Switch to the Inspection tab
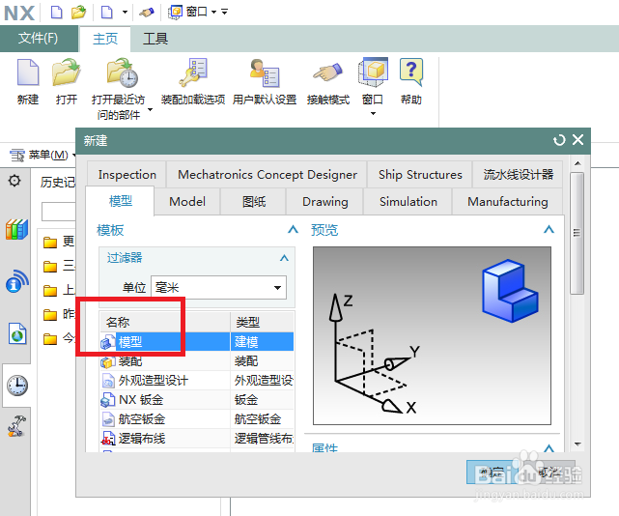619x516 pixels. tap(127, 174)
